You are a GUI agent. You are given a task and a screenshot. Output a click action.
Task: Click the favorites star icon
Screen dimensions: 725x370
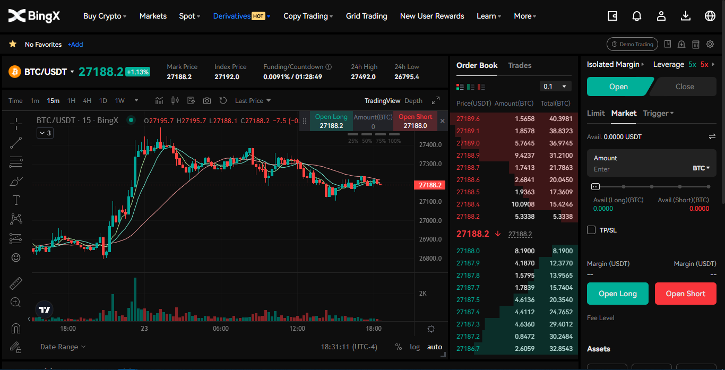(x=13, y=44)
